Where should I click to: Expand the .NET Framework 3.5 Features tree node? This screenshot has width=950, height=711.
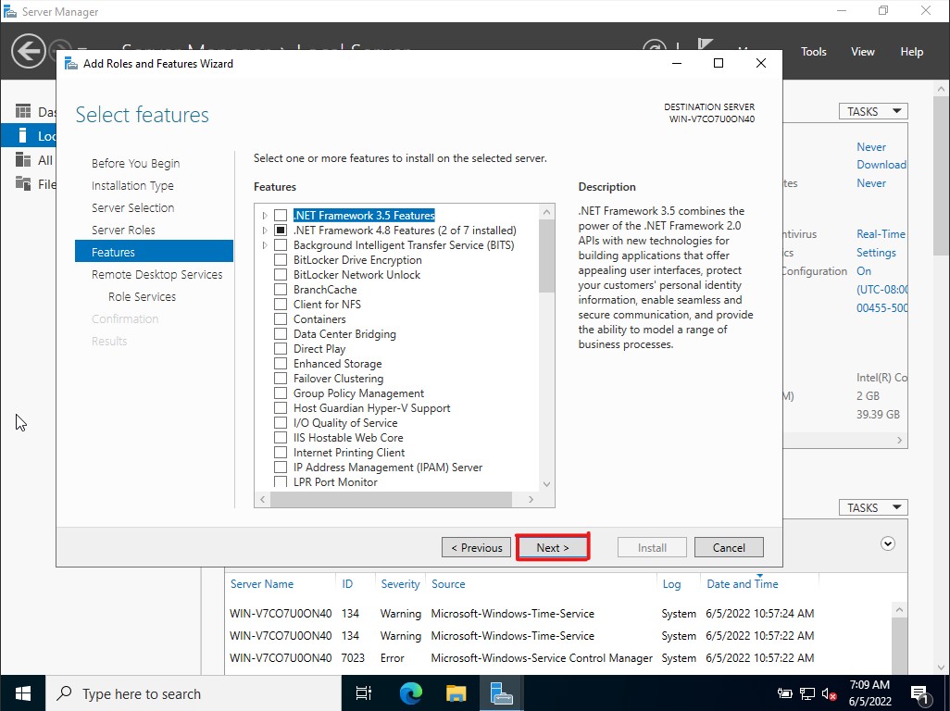tap(265, 215)
